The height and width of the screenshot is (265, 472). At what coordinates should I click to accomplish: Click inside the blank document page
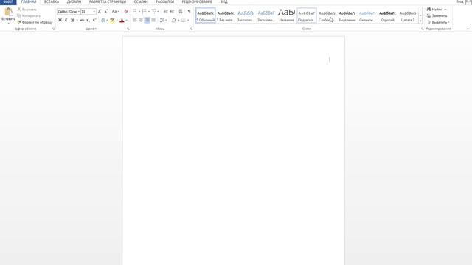coord(233,150)
